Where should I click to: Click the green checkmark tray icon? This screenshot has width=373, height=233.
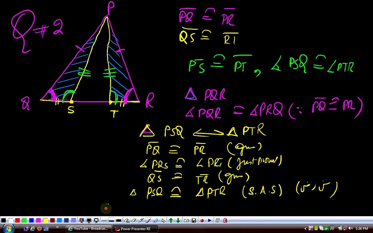327,228
